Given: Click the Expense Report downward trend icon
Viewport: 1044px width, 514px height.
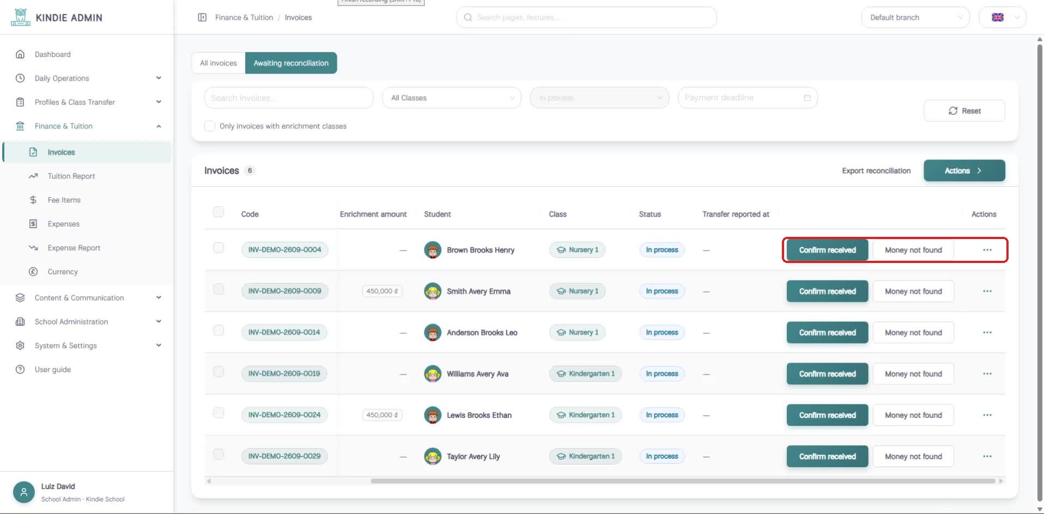Looking at the screenshot, I should [x=33, y=248].
